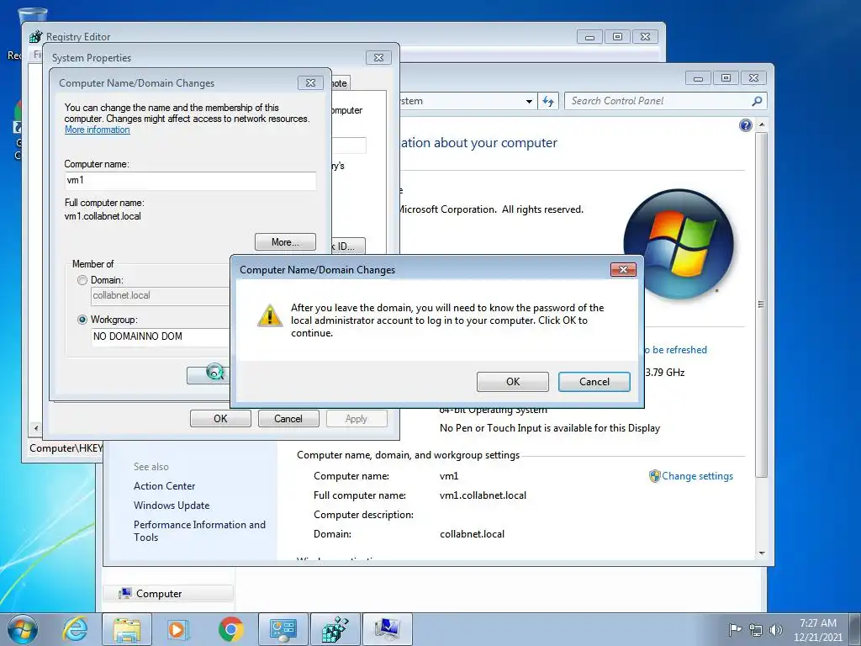Click Apply in System Properties window
The width and height of the screenshot is (861, 646).
(357, 419)
